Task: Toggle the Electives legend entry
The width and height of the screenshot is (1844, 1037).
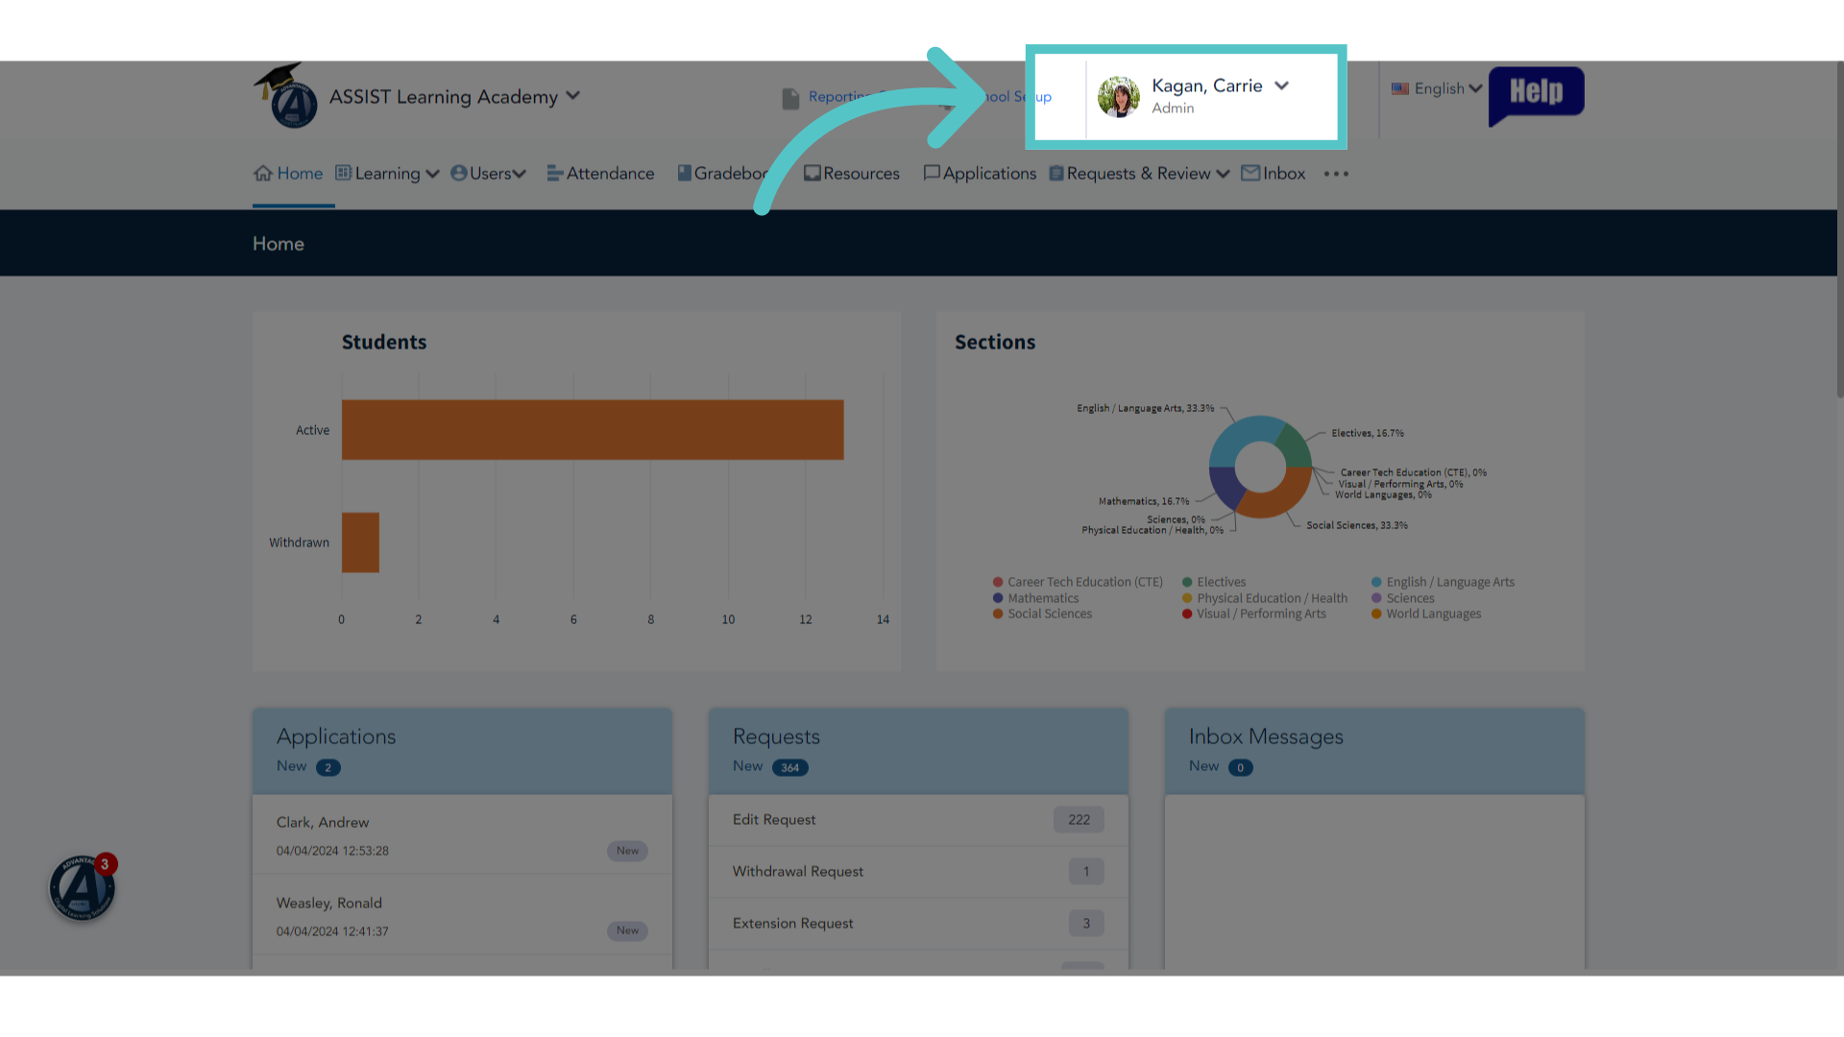Action: pyautogui.click(x=1214, y=582)
